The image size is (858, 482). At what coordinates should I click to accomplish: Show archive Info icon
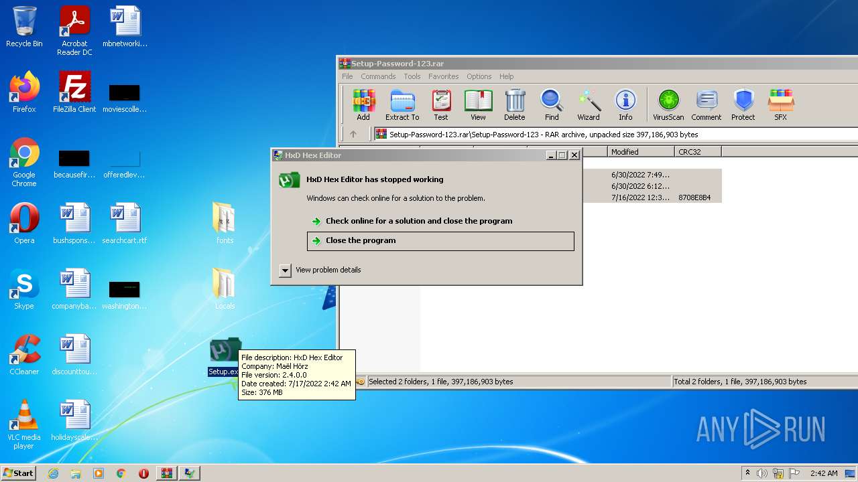point(625,105)
